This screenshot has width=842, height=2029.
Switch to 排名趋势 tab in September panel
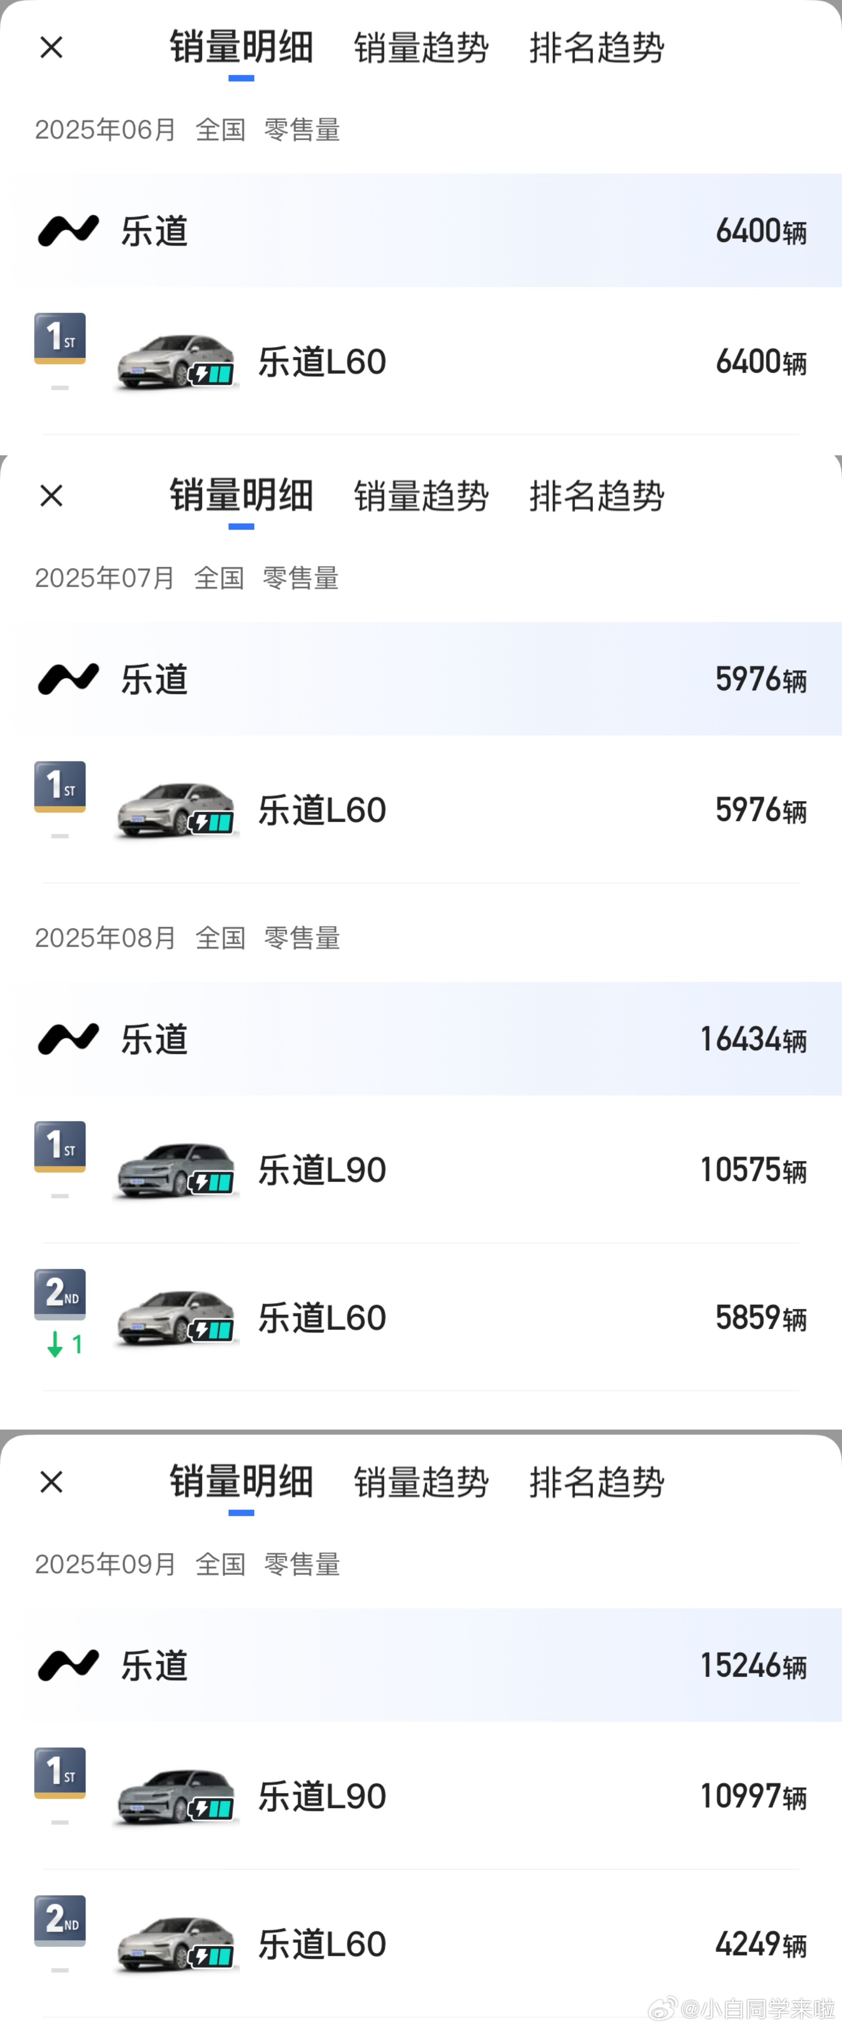(596, 1482)
